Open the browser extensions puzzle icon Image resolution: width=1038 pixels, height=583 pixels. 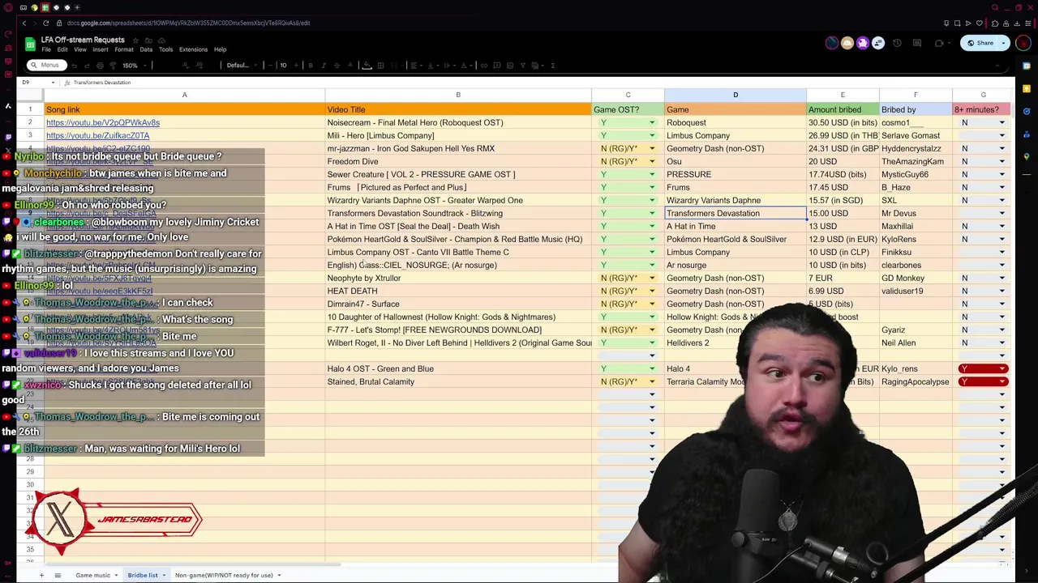coord(995,23)
